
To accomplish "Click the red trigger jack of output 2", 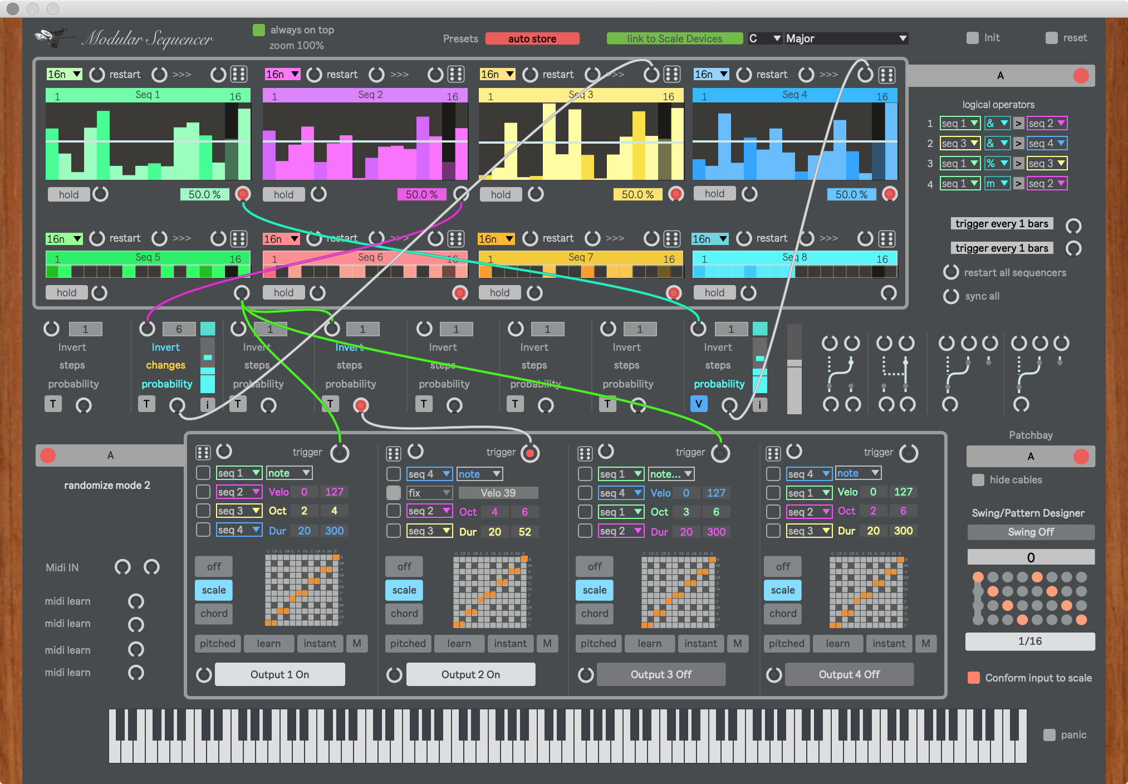I will [x=530, y=453].
